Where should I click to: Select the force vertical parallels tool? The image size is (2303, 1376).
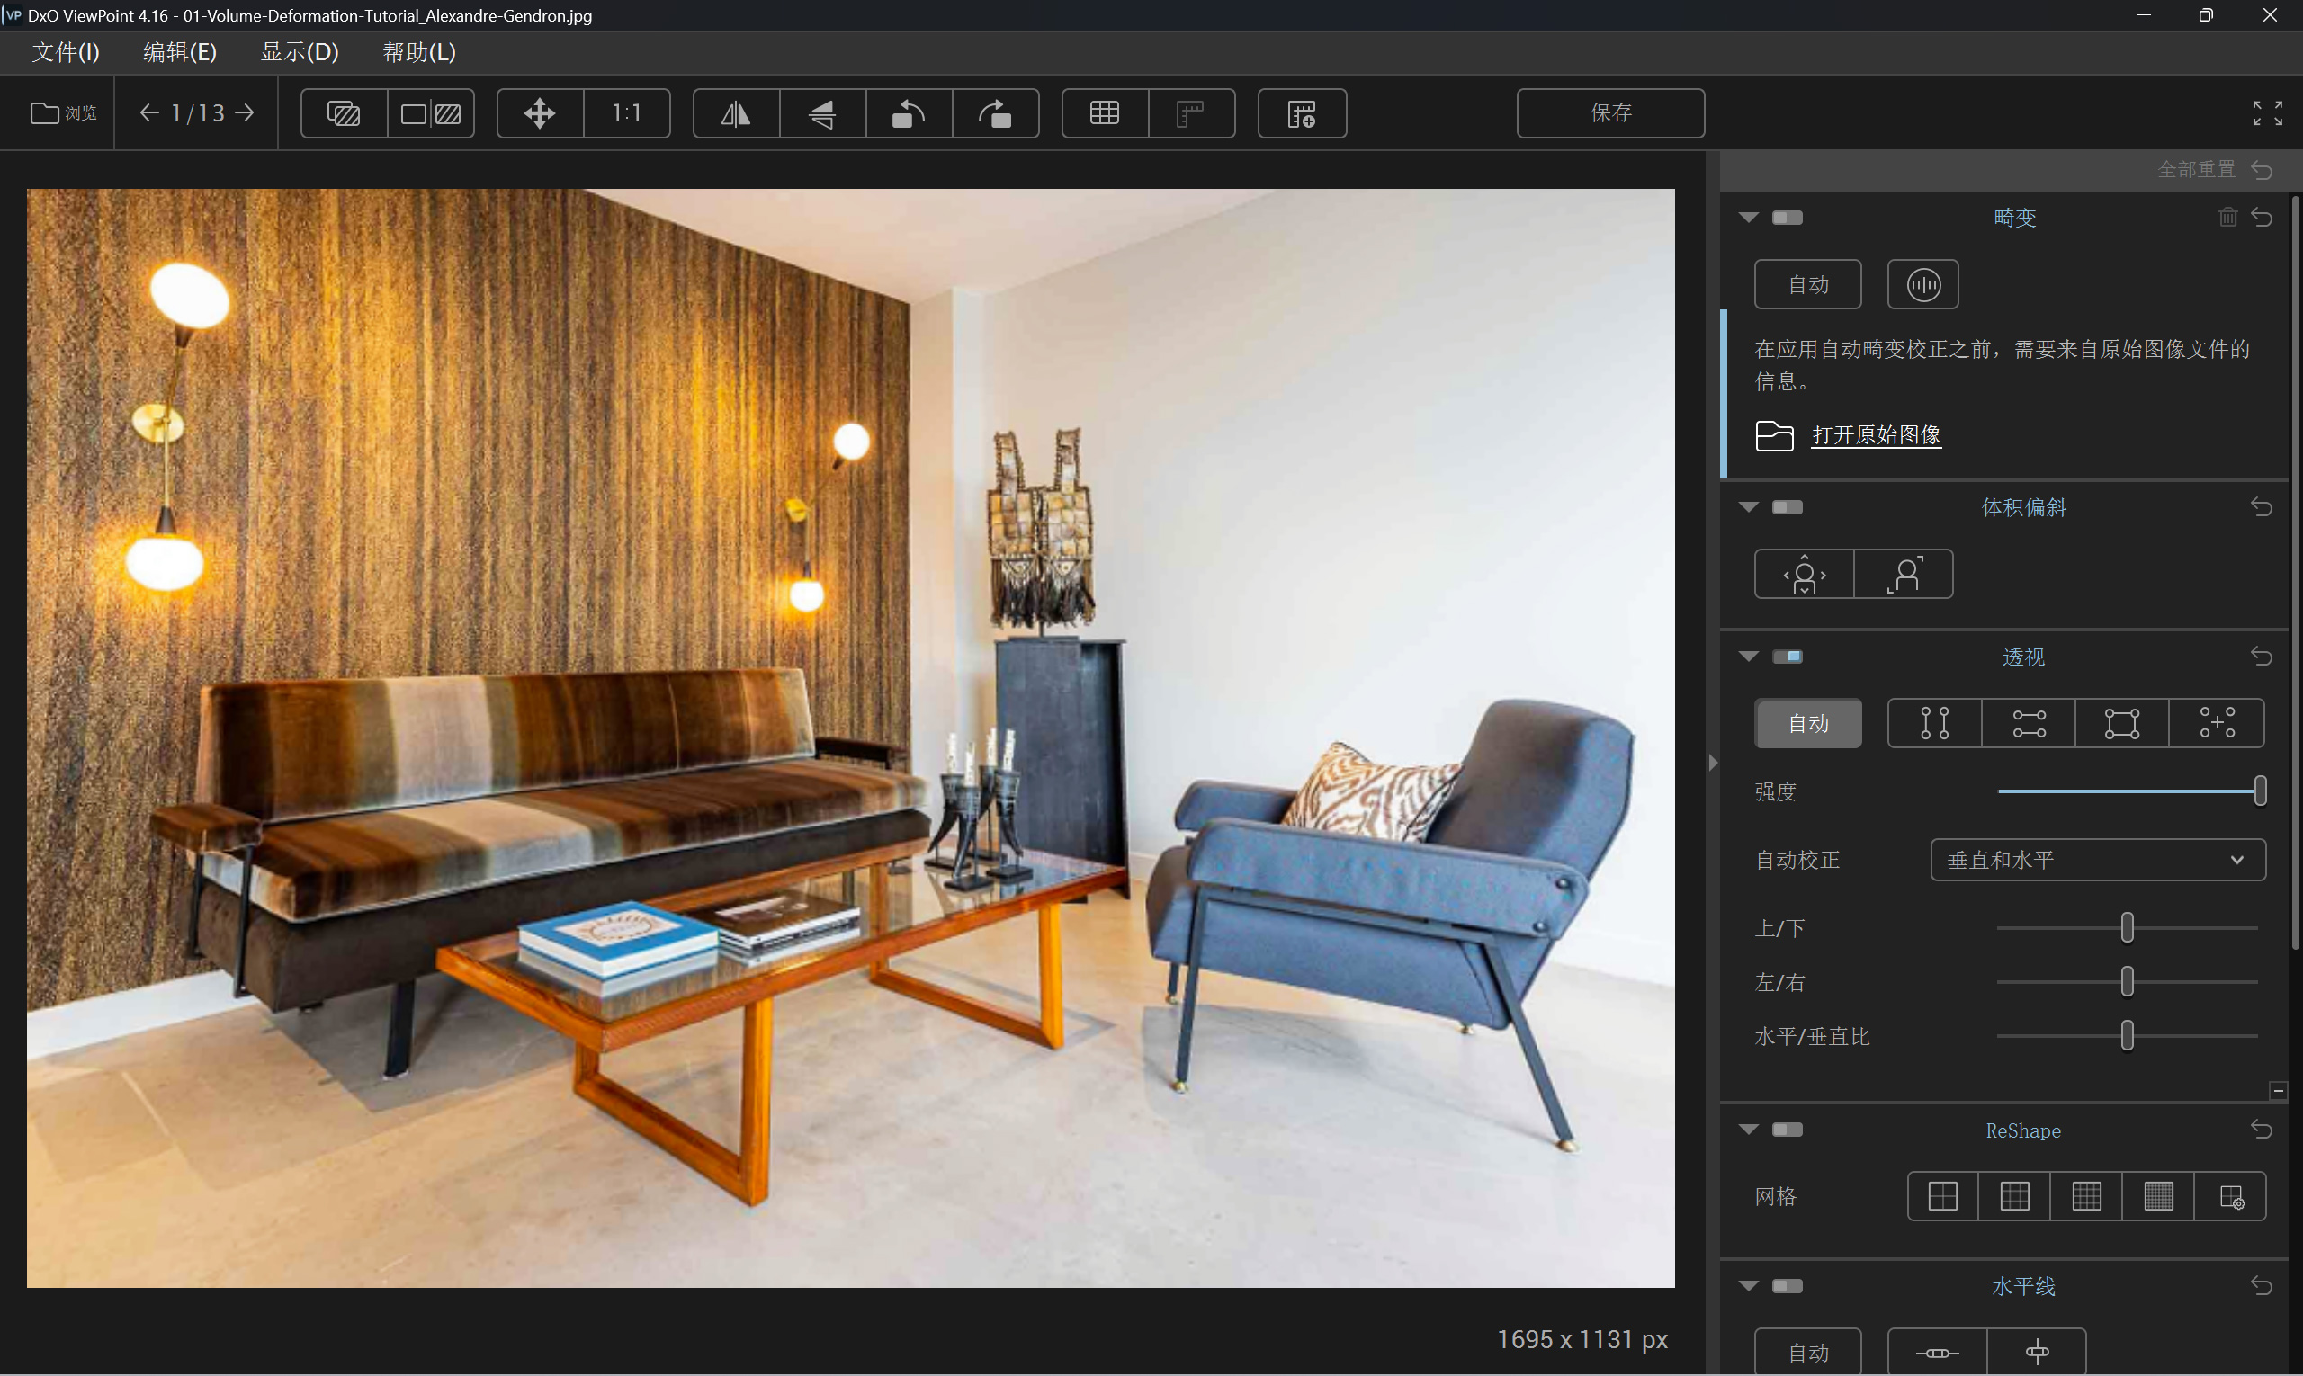1934,723
